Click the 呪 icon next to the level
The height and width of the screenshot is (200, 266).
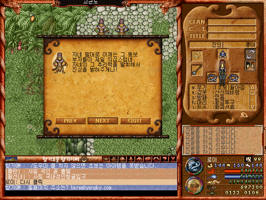coord(249,160)
